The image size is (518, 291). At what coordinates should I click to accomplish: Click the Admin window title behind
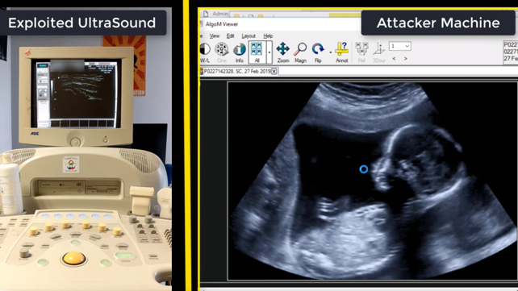point(220,14)
